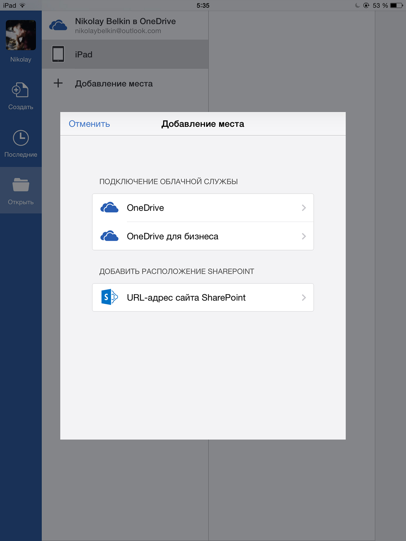
Task: Tap the nikolaybelkin@outlook.com email text
Action: [x=118, y=31]
